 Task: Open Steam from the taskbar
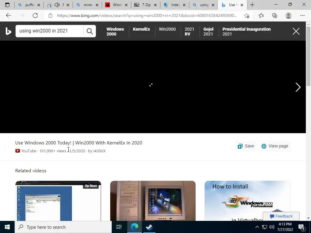pos(149,227)
